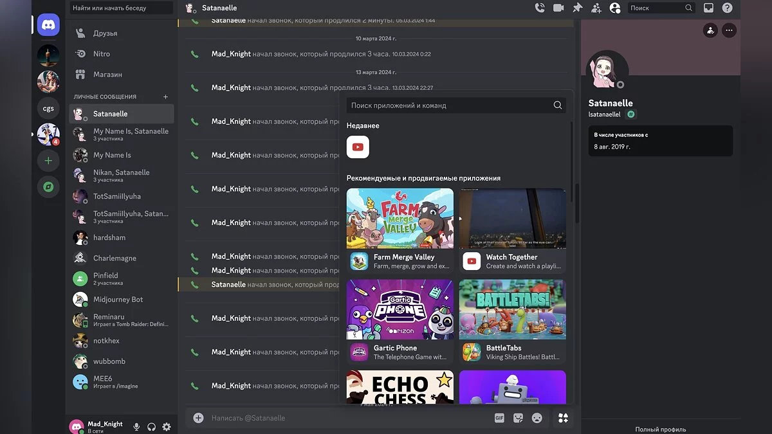The image size is (772, 434).
Task: Click the search field in the chat header
Action: point(661,8)
